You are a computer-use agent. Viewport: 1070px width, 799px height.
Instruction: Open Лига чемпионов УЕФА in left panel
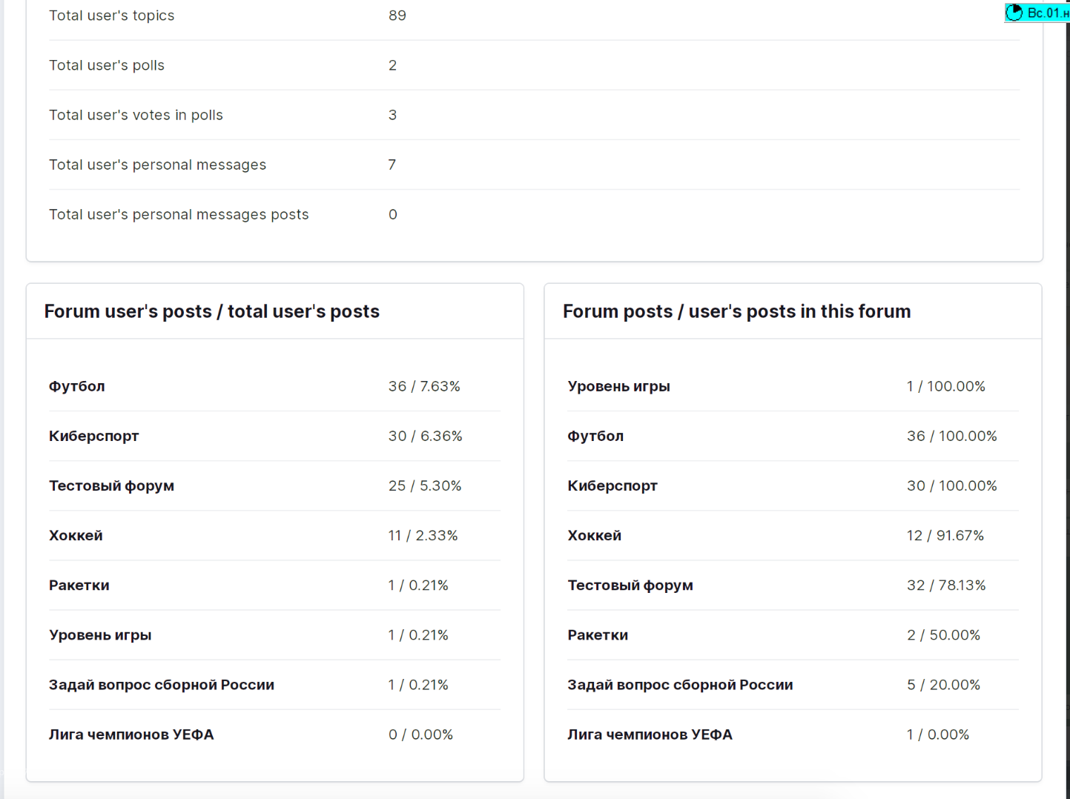pos(131,734)
